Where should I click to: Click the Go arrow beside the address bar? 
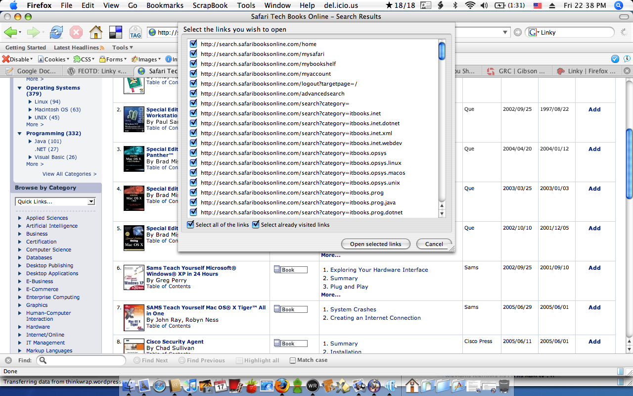click(517, 32)
